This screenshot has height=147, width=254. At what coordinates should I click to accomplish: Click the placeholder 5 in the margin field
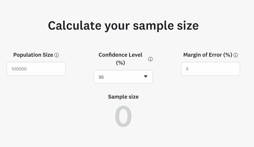tap(187, 69)
